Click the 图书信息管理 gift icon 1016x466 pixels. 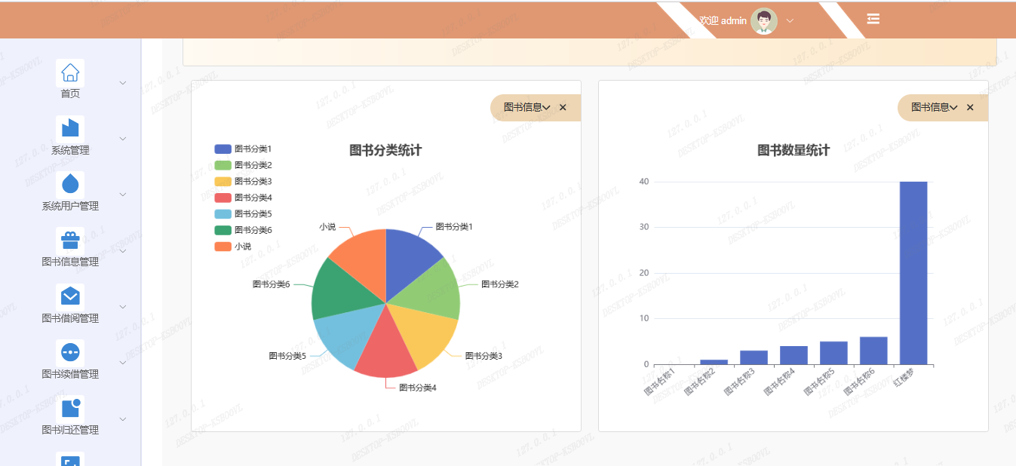[70, 241]
